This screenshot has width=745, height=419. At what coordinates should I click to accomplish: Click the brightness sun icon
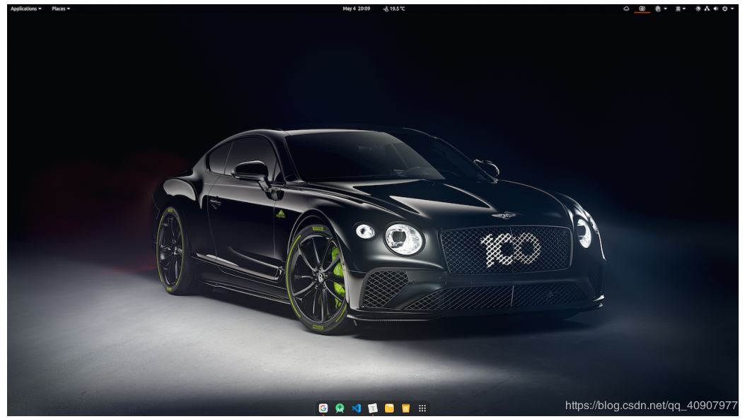(698, 8)
